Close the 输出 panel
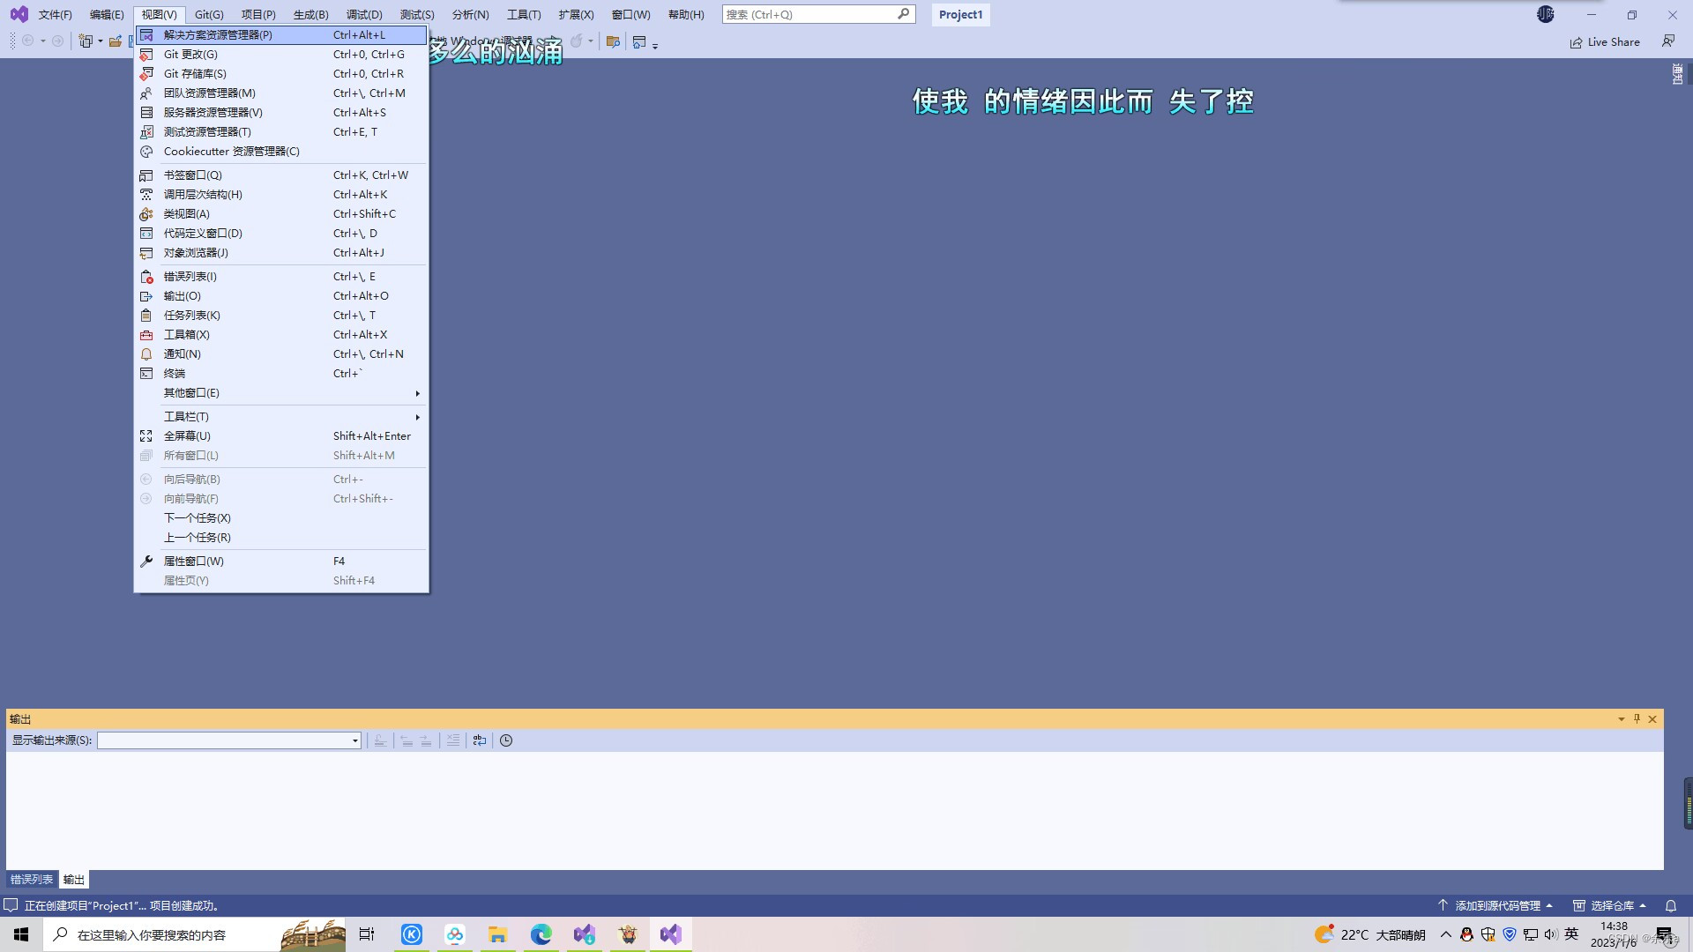 (x=1652, y=719)
